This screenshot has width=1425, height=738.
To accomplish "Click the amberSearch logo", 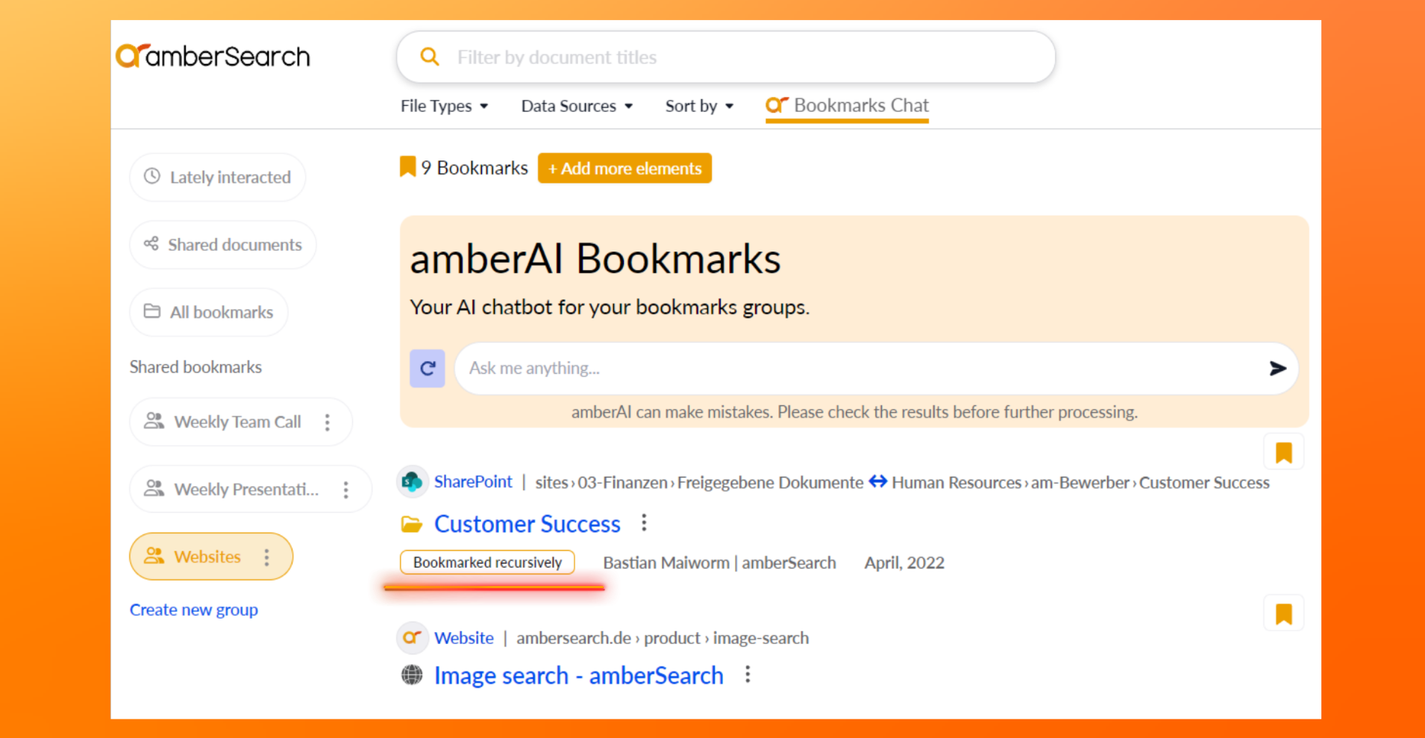I will click(x=213, y=56).
